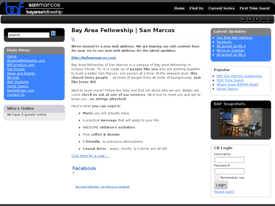The image size is (275, 206).
Task: Click the search input field
Action: 29,35
